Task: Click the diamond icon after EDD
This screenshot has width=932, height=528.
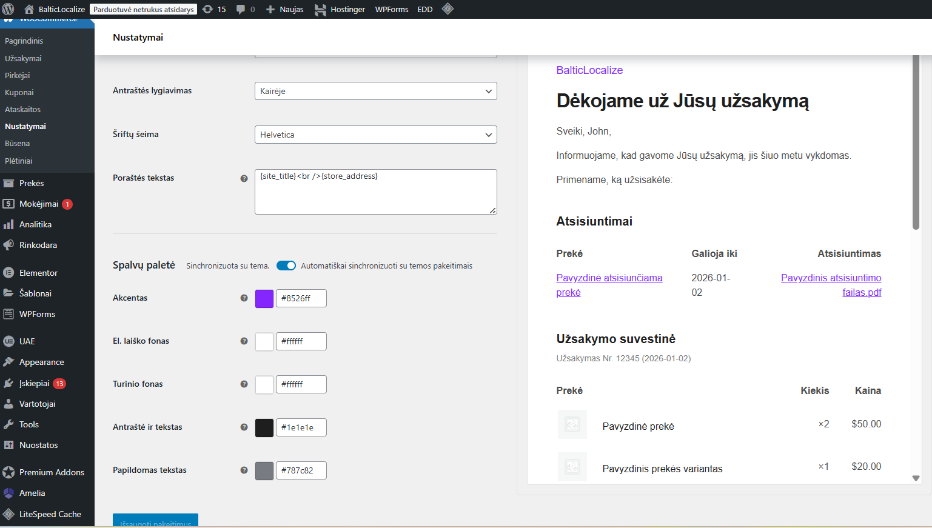Action: point(448,9)
